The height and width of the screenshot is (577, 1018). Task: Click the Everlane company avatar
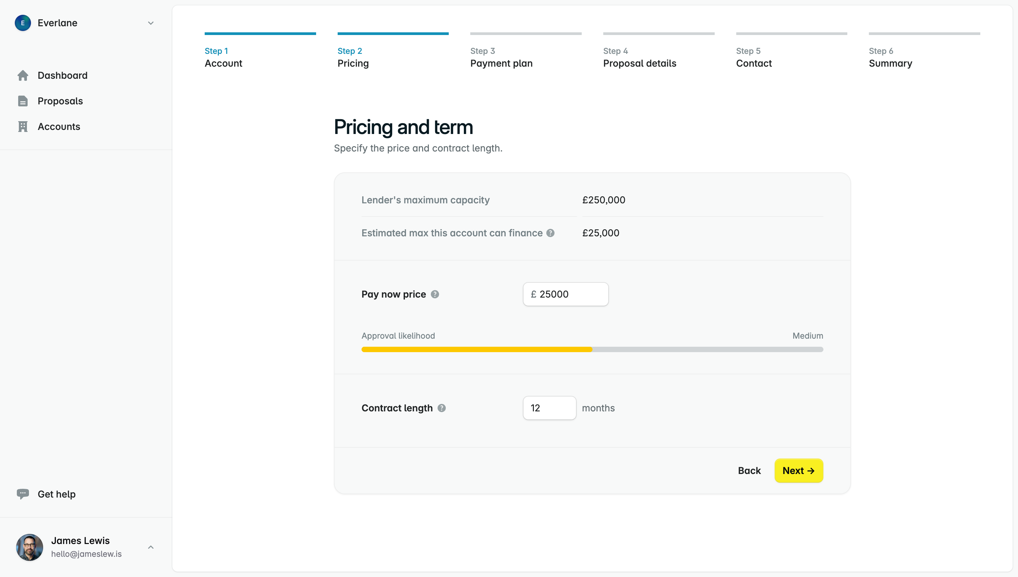[23, 23]
